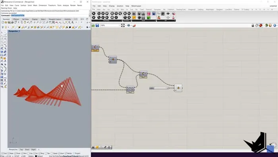Click the Copy icon in Rhino toolbar
The width and height of the screenshot is (278, 157).
[x=22, y=22]
